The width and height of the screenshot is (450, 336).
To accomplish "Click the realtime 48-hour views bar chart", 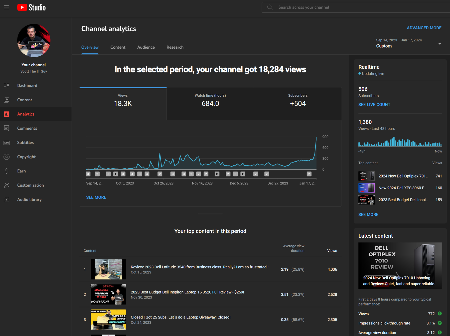I will pyautogui.click(x=400, y=142).
